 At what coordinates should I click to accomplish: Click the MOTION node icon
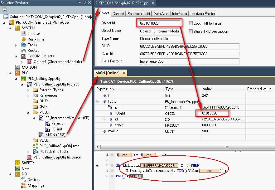pos(18,67)
